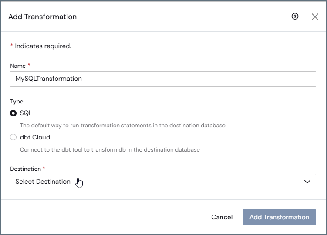Cancel the transformation dialog
327x235 pixels.
pyautogui.click(x=222, y=217)
